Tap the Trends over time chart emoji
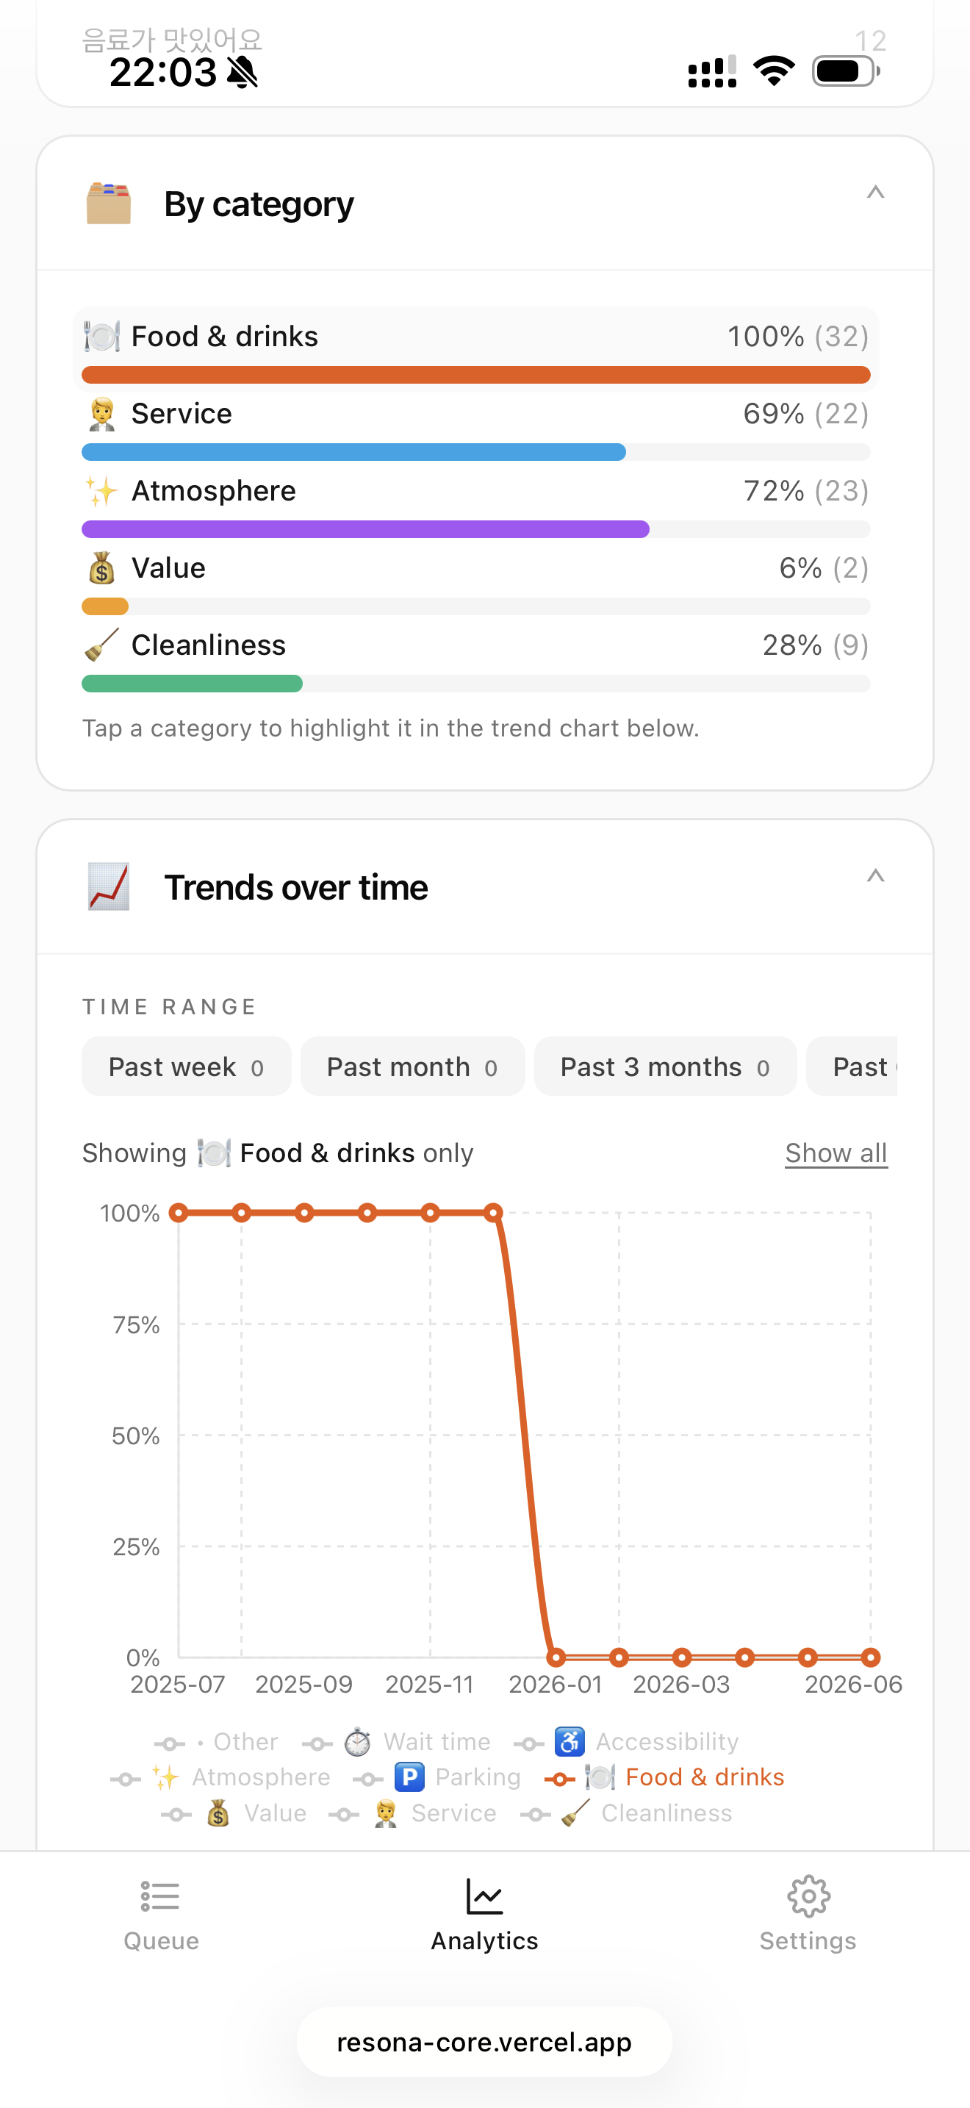970x2108 pixels. point(109,886)
